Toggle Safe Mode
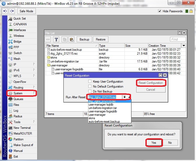The height and width of the screenshot is (161, 196). pos(26,11)
